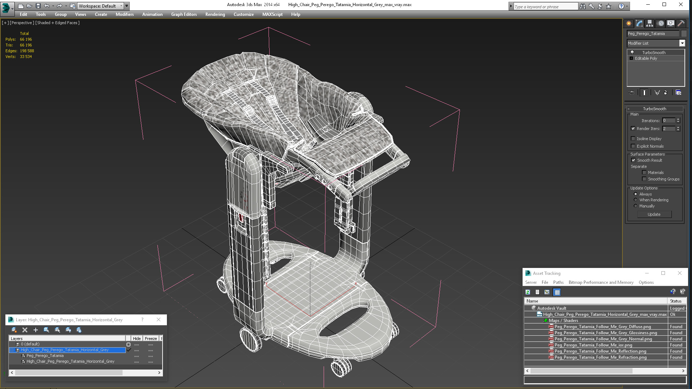Click the keyword search field
This screenshot has height=389, width=692.
click(x=545, y=6)
